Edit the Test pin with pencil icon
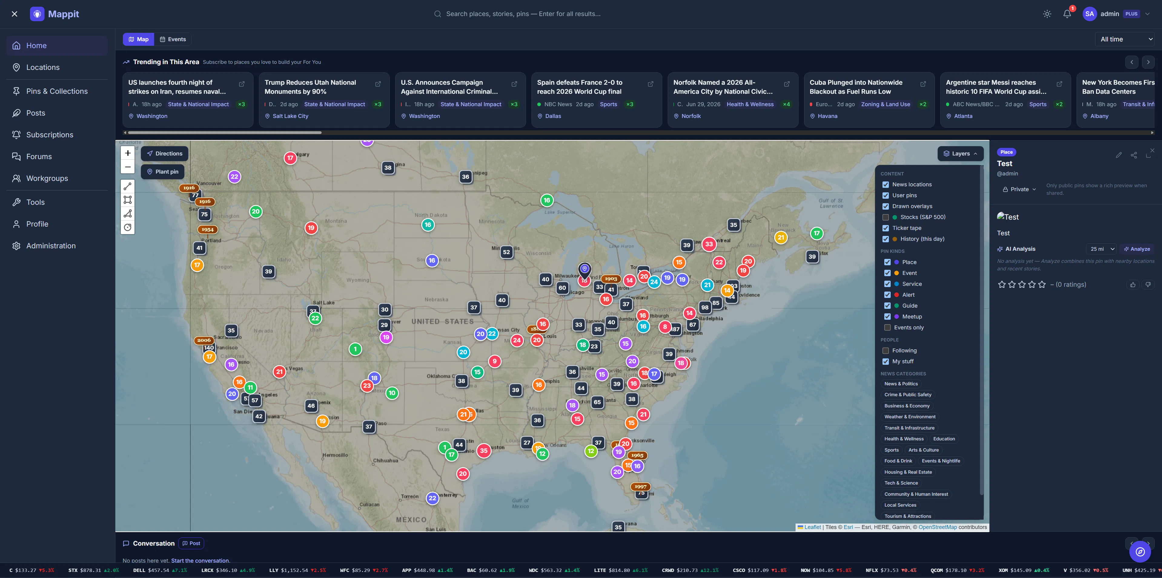This screenshot has width=1162, height=578. point(1119,155)
